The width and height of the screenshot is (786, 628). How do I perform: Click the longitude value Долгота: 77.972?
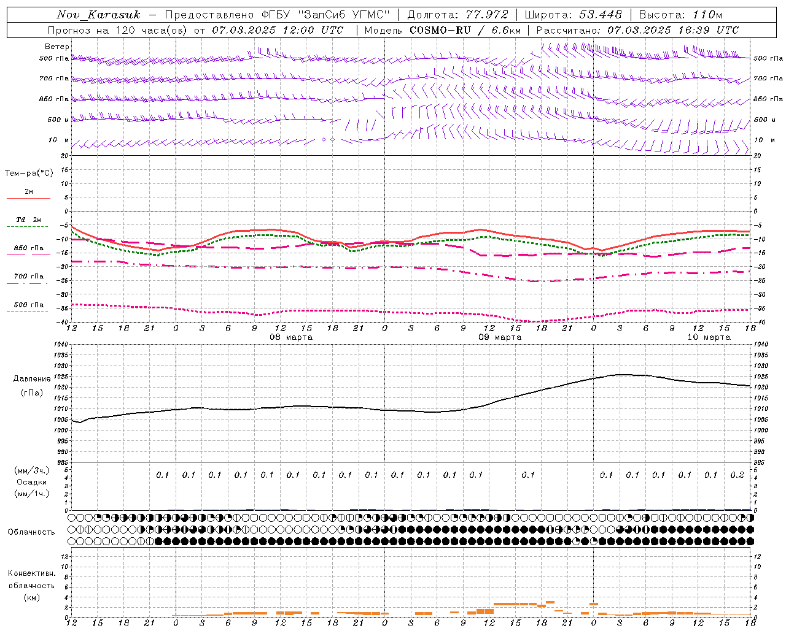pos(457,15)
